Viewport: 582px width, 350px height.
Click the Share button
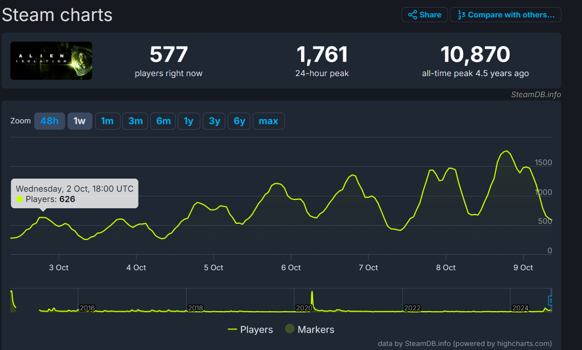click(x=424, y=15)
